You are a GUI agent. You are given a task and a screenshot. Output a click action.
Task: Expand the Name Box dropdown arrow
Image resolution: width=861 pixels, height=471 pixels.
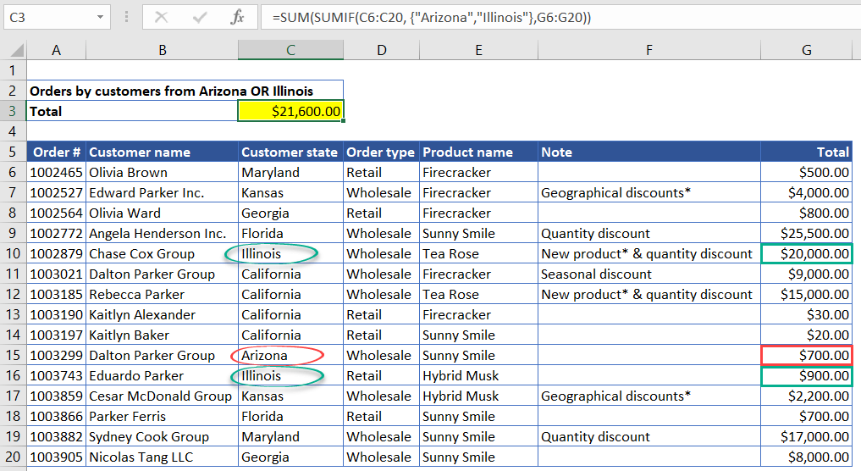(x=100, y=18)
